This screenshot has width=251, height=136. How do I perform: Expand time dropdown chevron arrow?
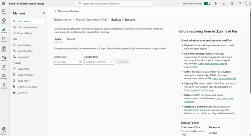(x=111, y=62)
